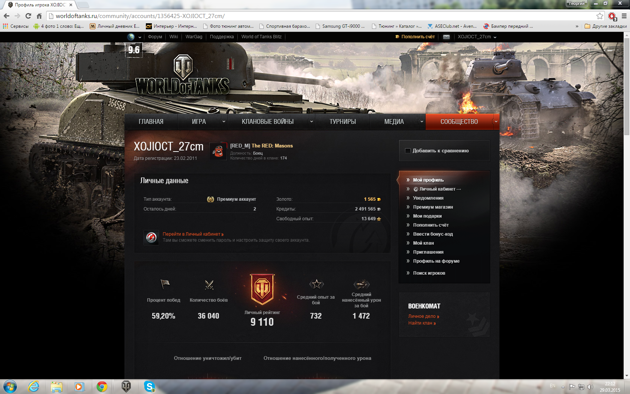The height and width of the screenshot is (394, 630).
Task: Tick the Добавить к сравнению checkbox
Action: [408, 150]
